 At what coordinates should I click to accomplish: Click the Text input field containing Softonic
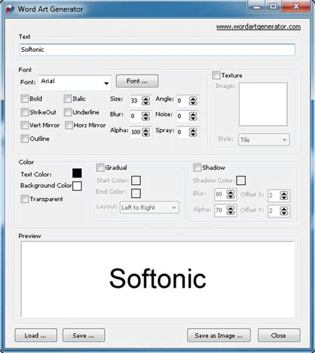[157, 50]
